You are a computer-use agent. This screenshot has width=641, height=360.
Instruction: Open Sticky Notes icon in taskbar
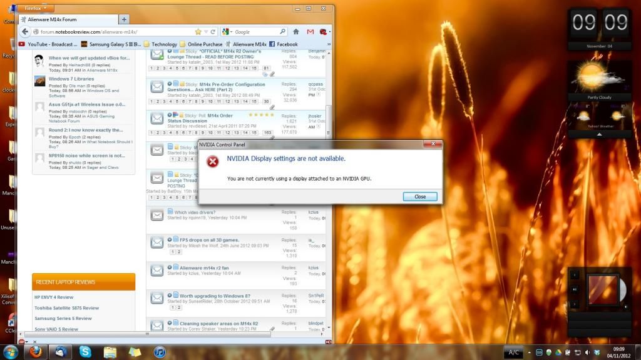[135, 352]
